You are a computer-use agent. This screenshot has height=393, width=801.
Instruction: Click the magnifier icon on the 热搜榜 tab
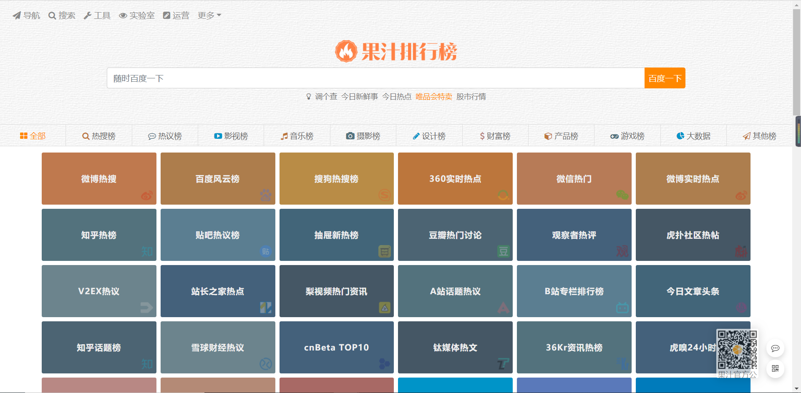tap(86, 136)
